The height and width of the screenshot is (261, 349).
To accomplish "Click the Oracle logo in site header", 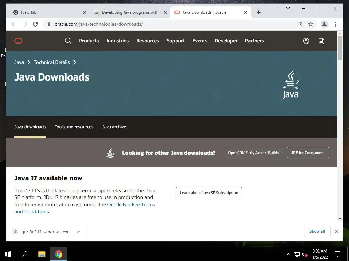I will point(18,41).
